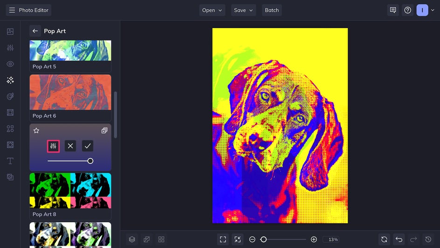Viewport: 440px width, 248px height.
Task: Open the history clock icon
Action: click(x=428, y=239)
